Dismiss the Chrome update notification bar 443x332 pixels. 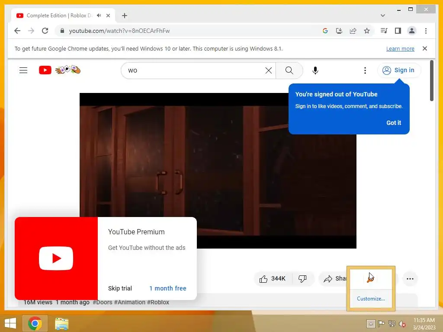[425, 48]
